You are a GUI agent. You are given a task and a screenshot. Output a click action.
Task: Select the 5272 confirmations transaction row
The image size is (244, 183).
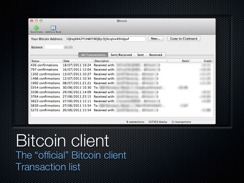(x=121, y=110)
